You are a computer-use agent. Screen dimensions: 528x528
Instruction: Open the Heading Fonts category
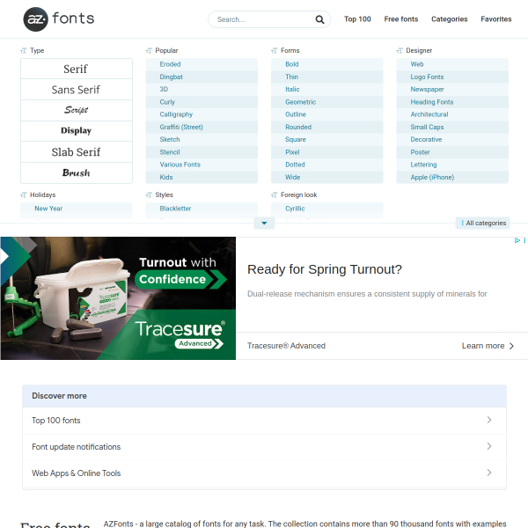point(452,102)
